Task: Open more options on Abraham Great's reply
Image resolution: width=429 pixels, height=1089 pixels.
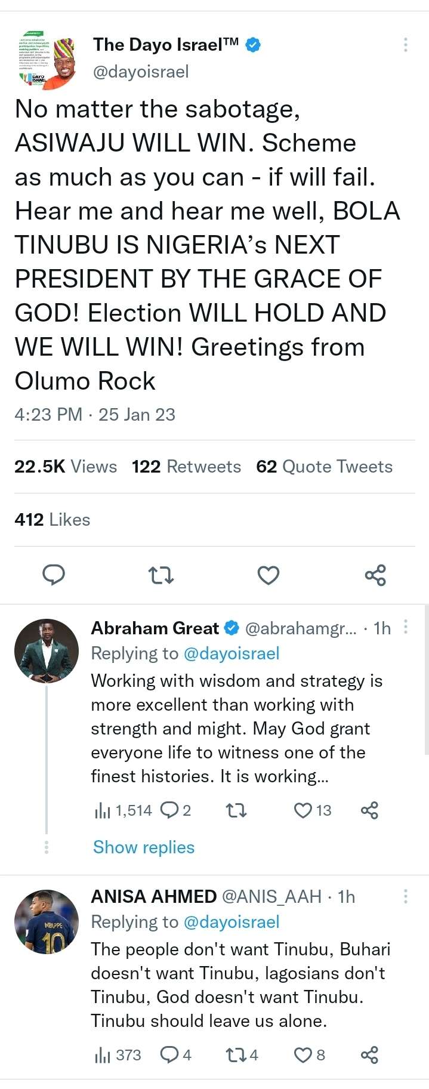Action: pos(406,627)
